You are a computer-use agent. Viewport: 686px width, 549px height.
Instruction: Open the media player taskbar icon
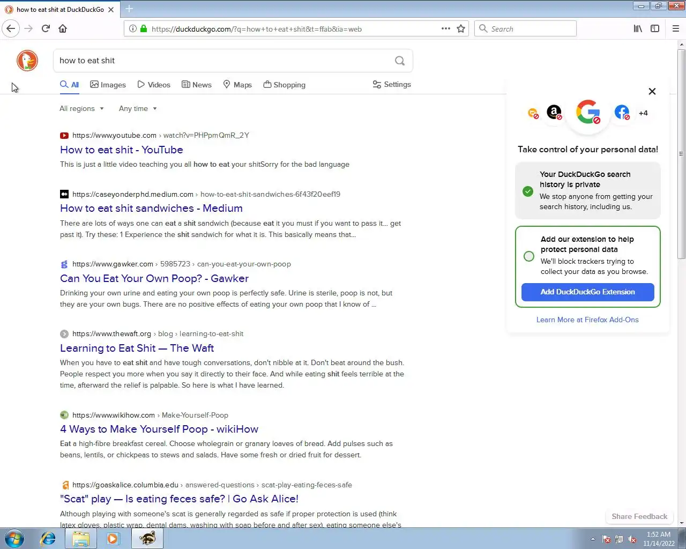coord(113,538)
